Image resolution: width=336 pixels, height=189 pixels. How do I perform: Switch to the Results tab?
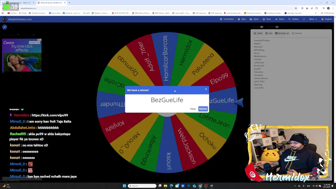click(x=273, y=27)
